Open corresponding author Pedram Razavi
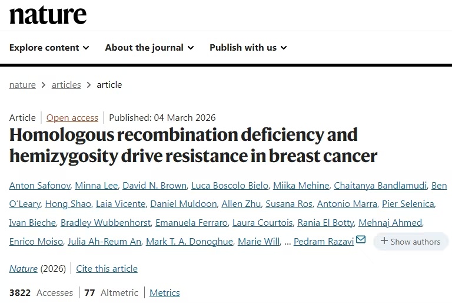 (323, 241)
